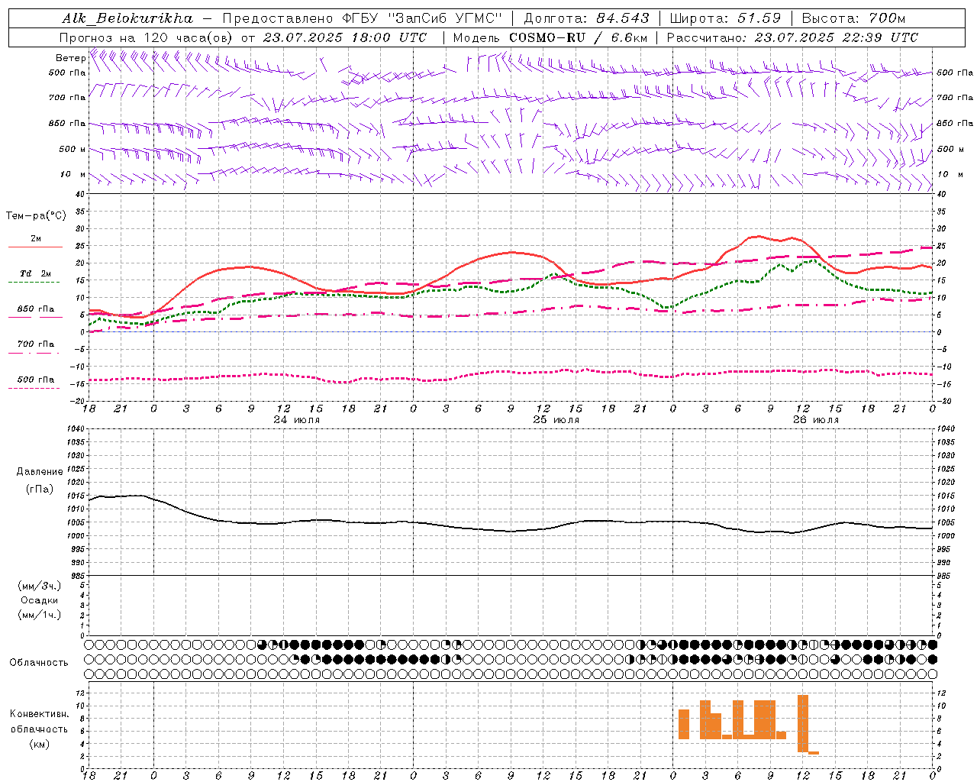Viewport: 977px width, 782px height.
Task: Click the "Td 2м" dew point legend entry
Action: [x=35, y=273]
